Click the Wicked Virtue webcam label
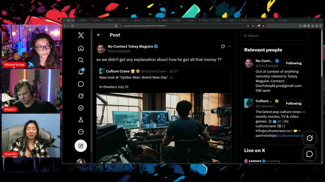Screen dimensions: 325x182 [14, 65]
